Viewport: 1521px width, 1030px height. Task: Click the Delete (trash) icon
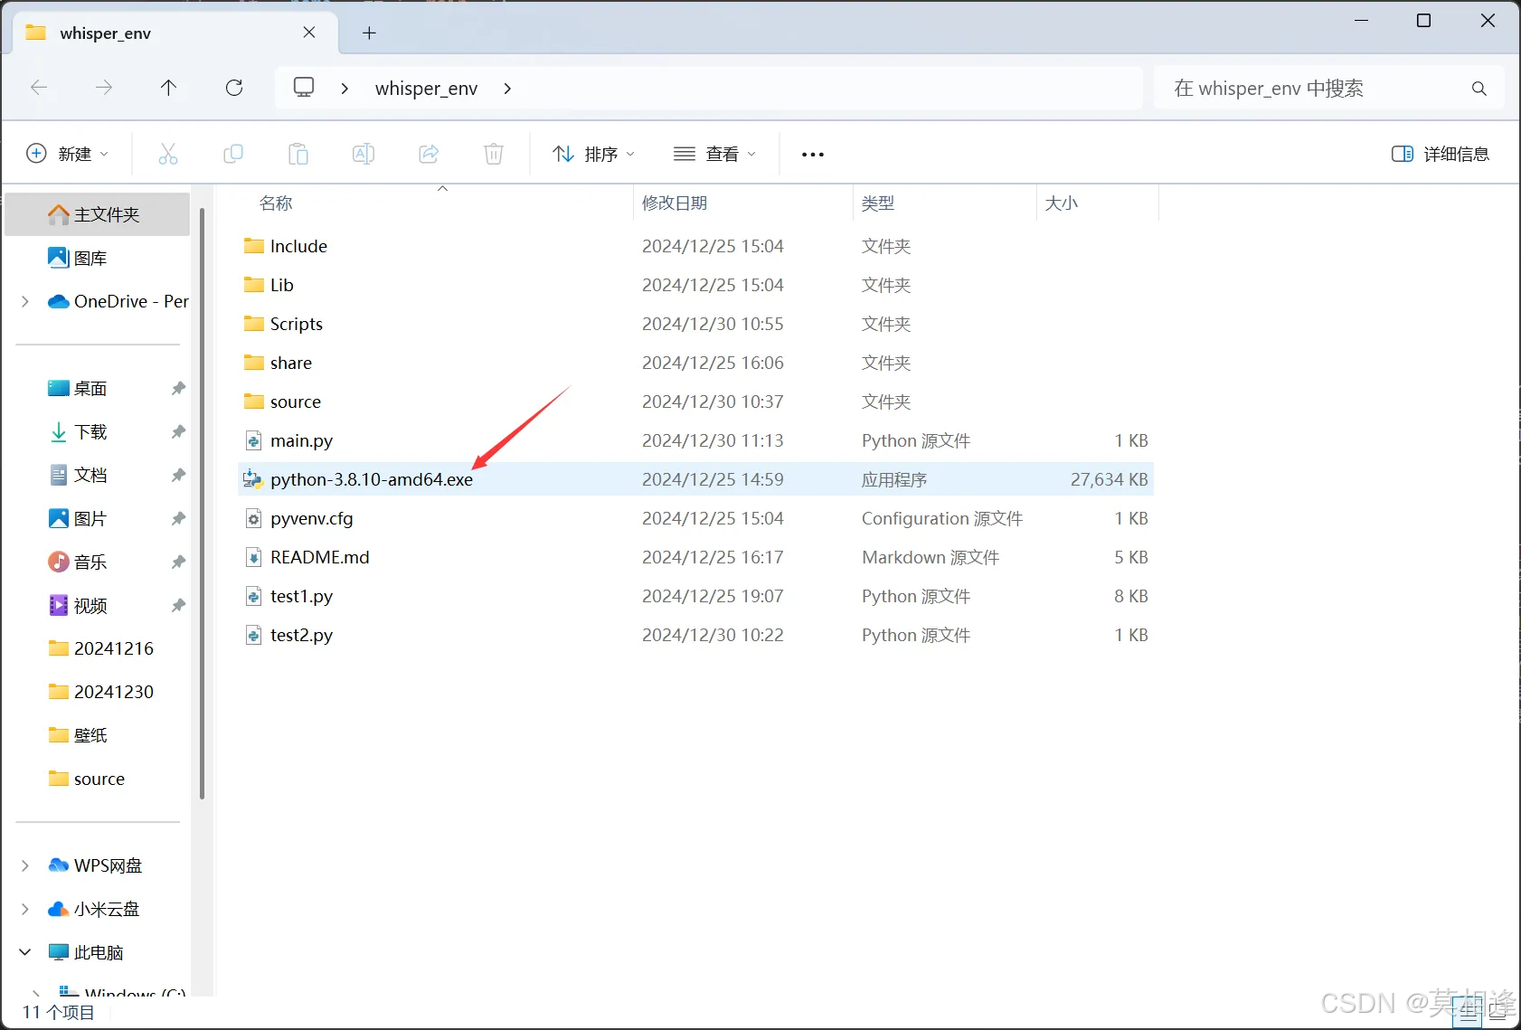coord(494,154)
